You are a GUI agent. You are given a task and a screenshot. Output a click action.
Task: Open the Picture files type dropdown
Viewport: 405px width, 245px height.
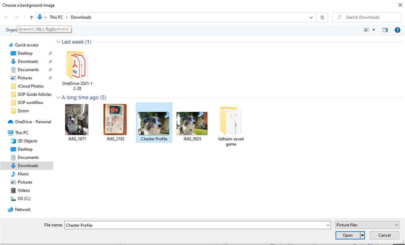[367, 225]
